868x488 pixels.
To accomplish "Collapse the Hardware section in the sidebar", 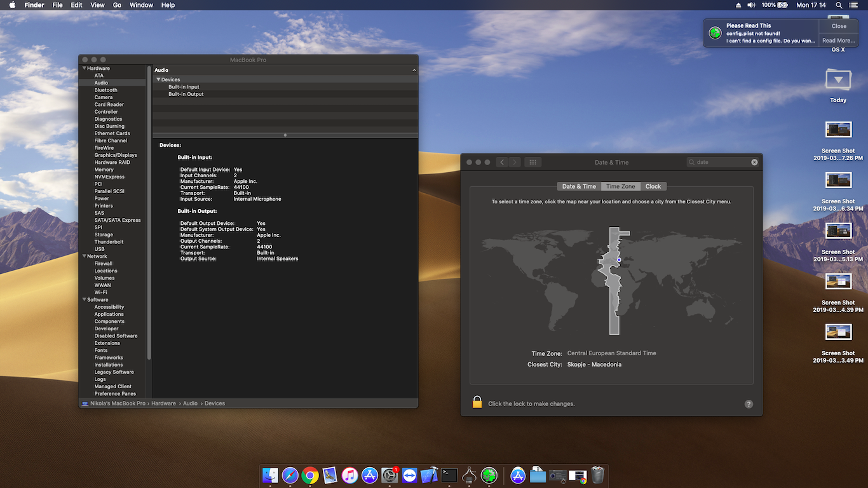I will [x=84, y=68].
